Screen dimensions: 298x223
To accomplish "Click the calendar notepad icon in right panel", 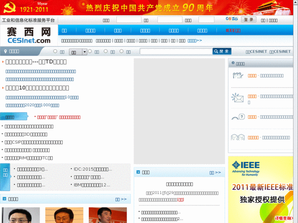I will 237,76.
